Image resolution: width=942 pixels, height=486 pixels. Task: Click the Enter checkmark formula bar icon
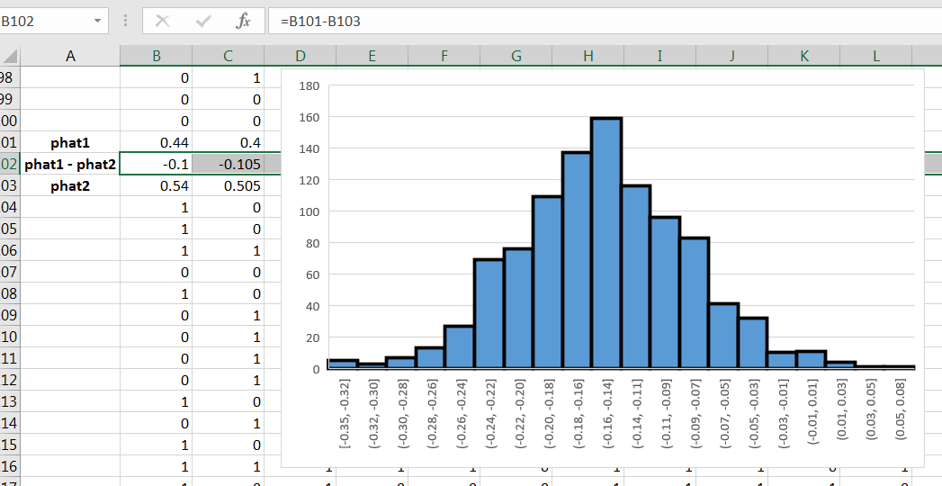[202, 21]
